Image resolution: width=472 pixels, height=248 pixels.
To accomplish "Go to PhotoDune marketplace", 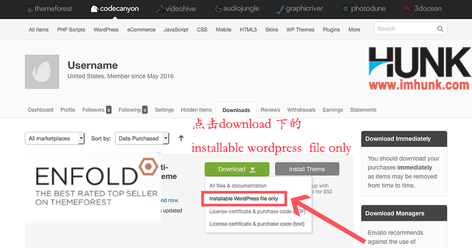I will (364, 9).
